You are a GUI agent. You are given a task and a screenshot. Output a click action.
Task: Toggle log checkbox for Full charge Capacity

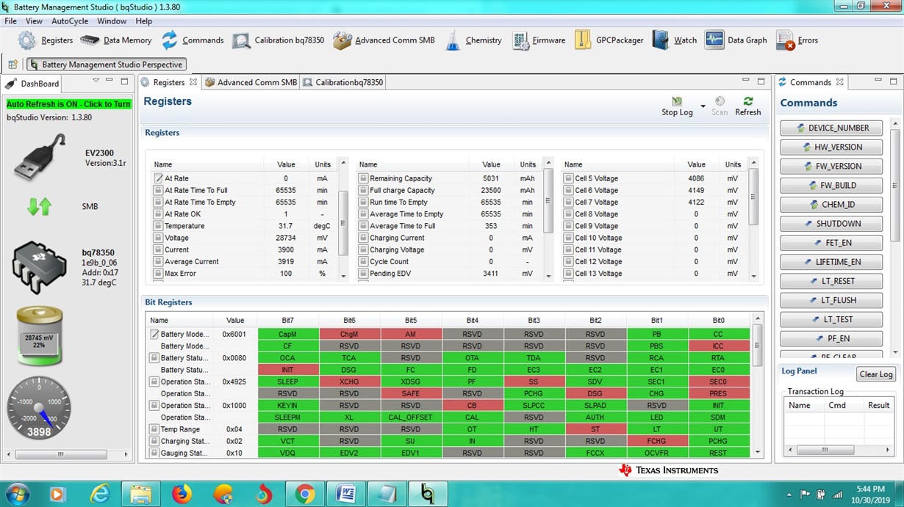pyautogui.click(x=363, y=190)
